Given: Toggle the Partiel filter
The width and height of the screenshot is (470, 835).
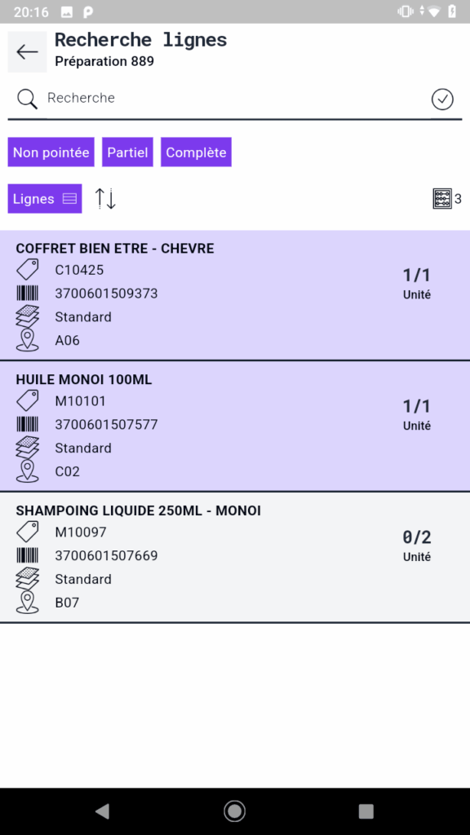Looking at the screenshot, I should [127, 152].
